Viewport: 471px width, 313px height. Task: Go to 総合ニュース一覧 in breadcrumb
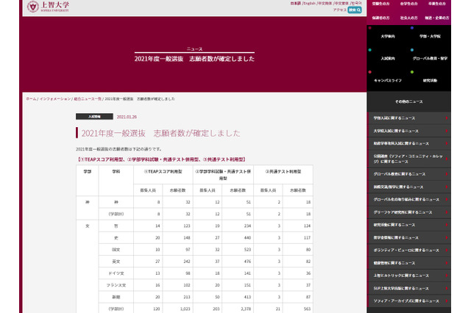click(88, 99)
